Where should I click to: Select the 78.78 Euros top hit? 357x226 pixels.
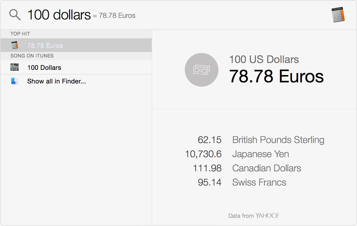[x=76, y=45]
